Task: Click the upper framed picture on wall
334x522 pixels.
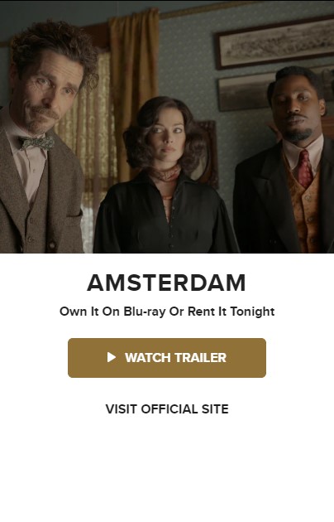Action: pos(274,44)
